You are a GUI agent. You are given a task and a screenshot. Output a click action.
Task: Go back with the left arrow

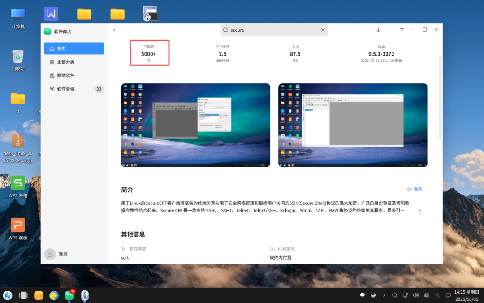(x=114, y=30)
